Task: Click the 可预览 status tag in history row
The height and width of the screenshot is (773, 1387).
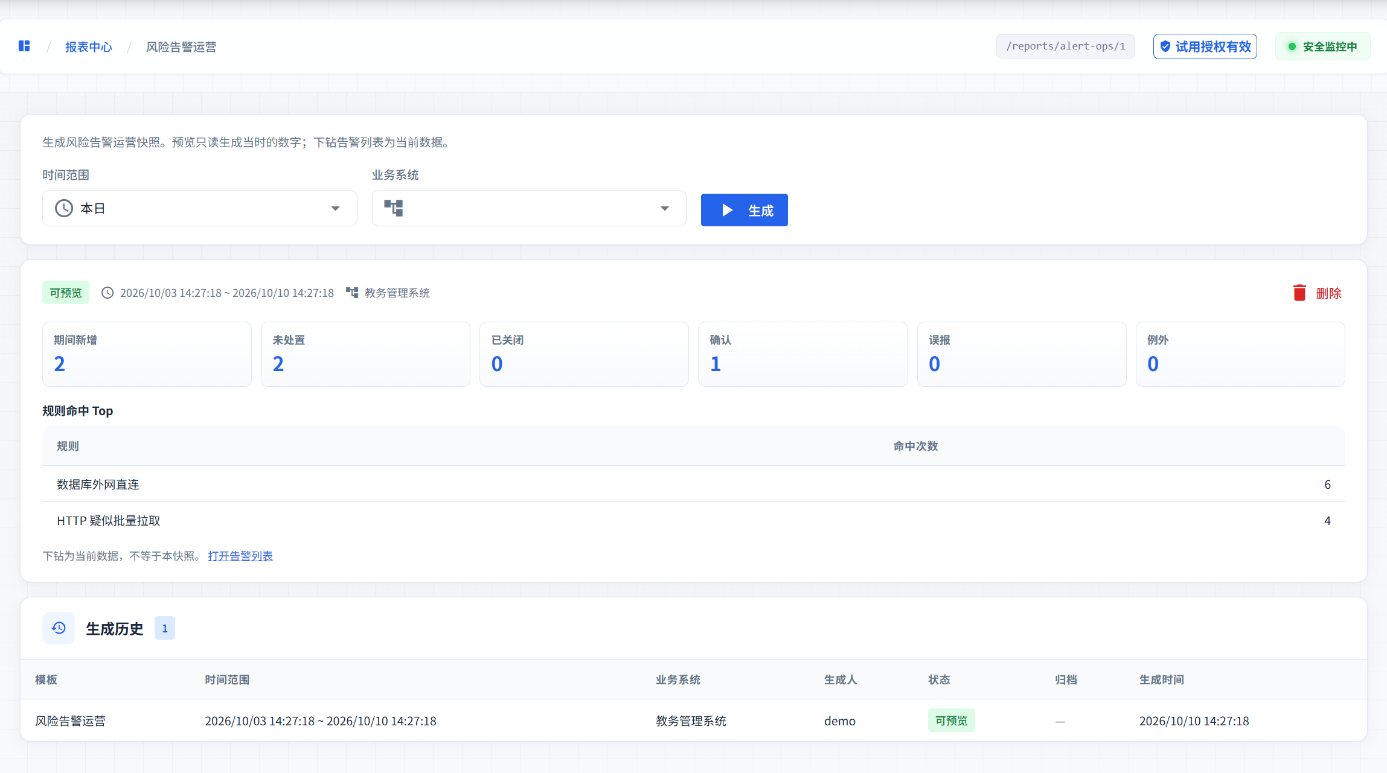Action: click(952, 721)
